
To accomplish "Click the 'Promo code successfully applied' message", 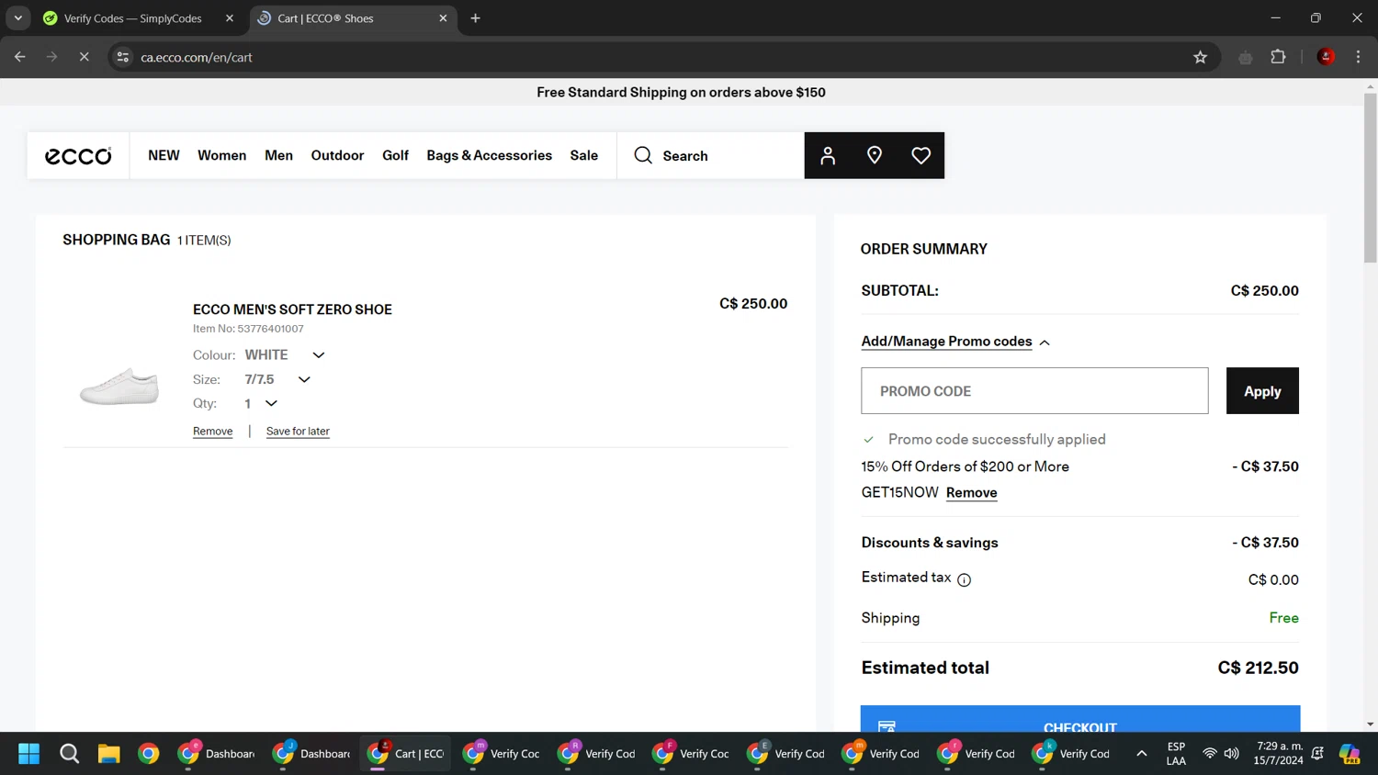I will point(997,440).
